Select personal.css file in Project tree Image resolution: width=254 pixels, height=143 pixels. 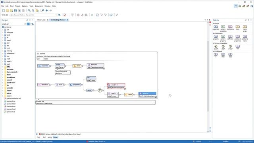(11, 101)
